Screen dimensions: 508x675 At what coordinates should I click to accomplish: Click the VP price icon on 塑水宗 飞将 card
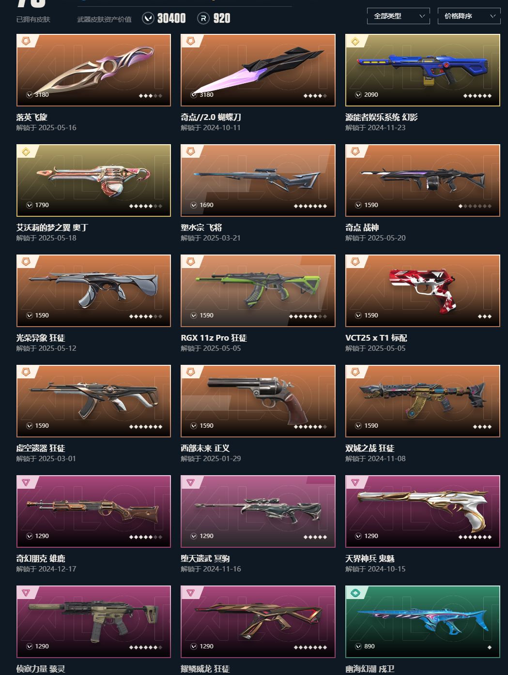(x=194, y=205)
